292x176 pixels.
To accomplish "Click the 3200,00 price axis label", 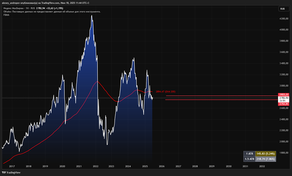I will click(284, 75).
